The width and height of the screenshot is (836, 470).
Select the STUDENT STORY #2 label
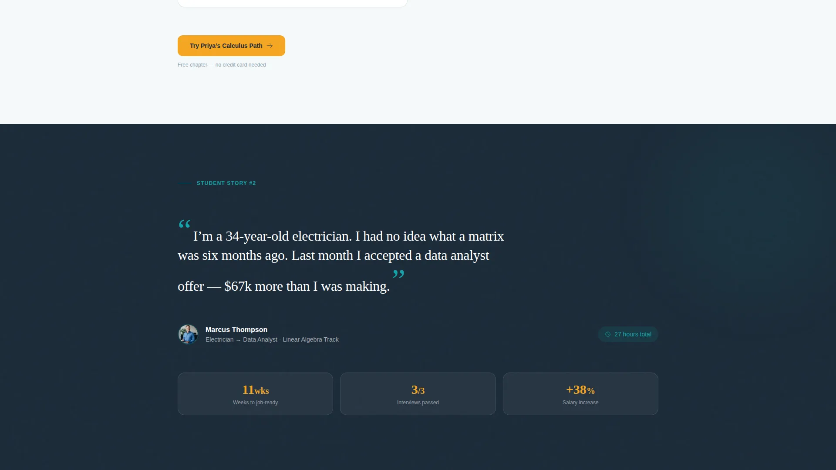click(226, 183)
